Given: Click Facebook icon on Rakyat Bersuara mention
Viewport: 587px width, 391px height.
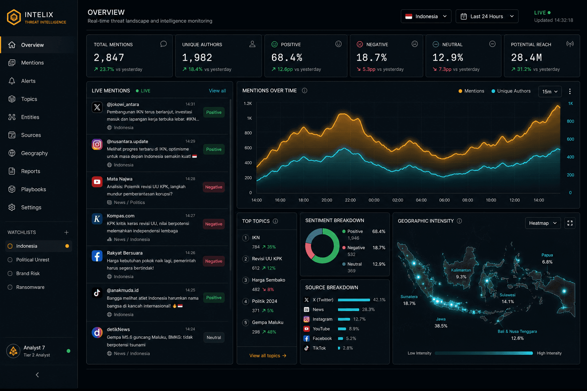Looking at the screenshot, I should pyautogui.click(x=97, y=256).
